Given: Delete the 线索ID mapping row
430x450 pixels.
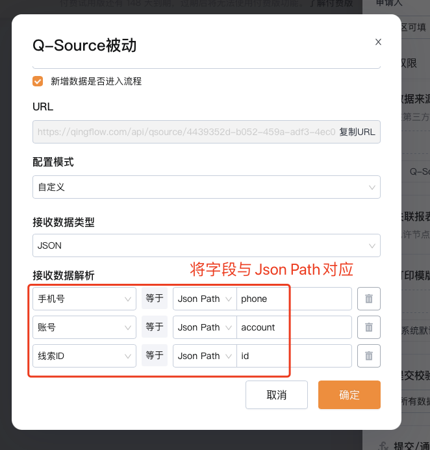Looking at the screenshot, I should (369, 356).
